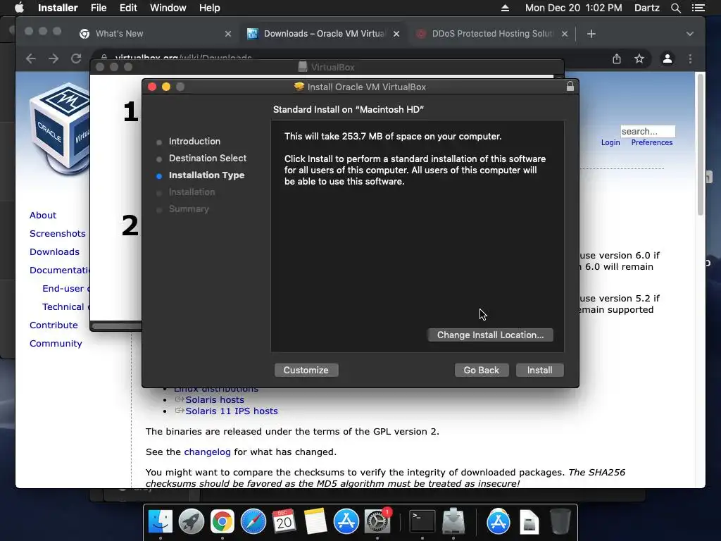Open the Community sidebar link
This screenshot has height=541, width=721.
56,344
